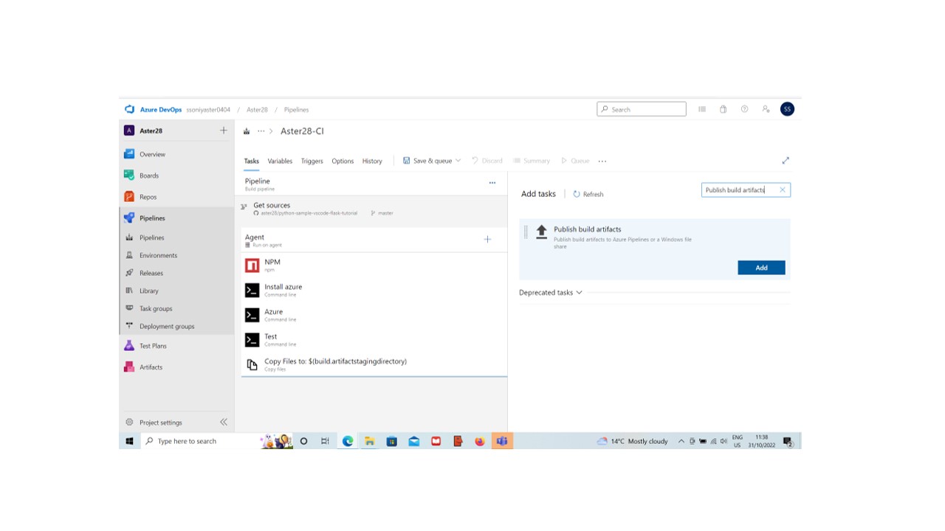Switch to the Triggers tab
Viewport: 945px width, 531px height.
(x=312, y=161)
